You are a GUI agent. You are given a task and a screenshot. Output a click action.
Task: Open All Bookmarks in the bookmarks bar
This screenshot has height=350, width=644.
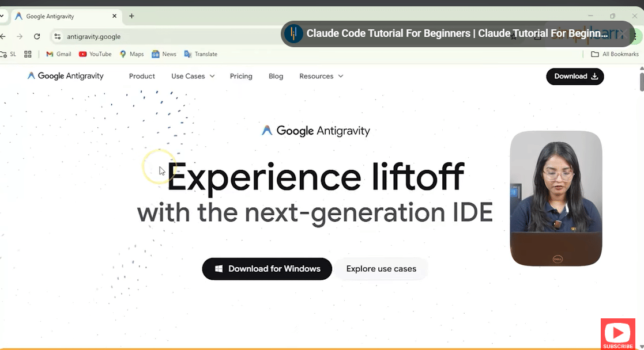click(x=615, y=54)
